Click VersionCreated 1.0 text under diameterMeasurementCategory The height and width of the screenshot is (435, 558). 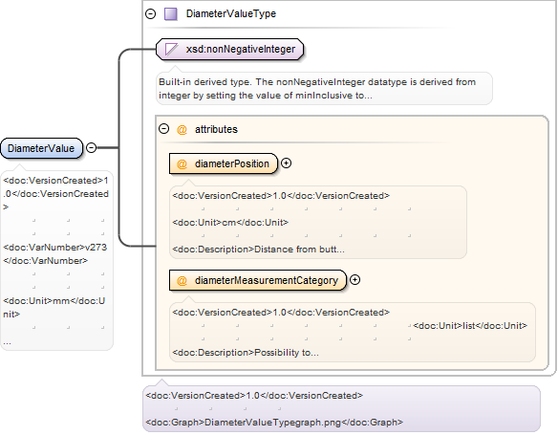click(x=281, y=313)
